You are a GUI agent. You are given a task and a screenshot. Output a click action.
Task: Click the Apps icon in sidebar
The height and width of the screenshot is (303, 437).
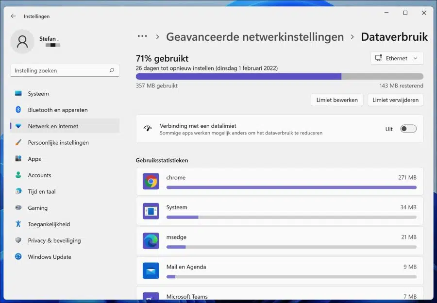pyautogui.click(x=18, y=159)
